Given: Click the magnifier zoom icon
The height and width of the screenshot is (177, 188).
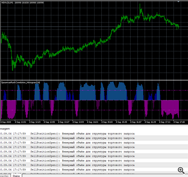Looking at the screenshot, I should pos(181,170).
